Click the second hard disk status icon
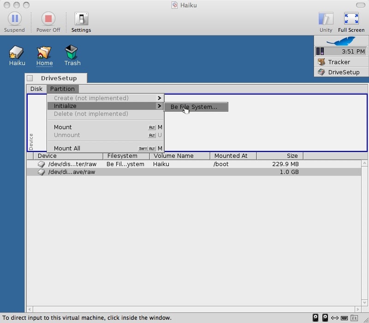 pos(325,318)
